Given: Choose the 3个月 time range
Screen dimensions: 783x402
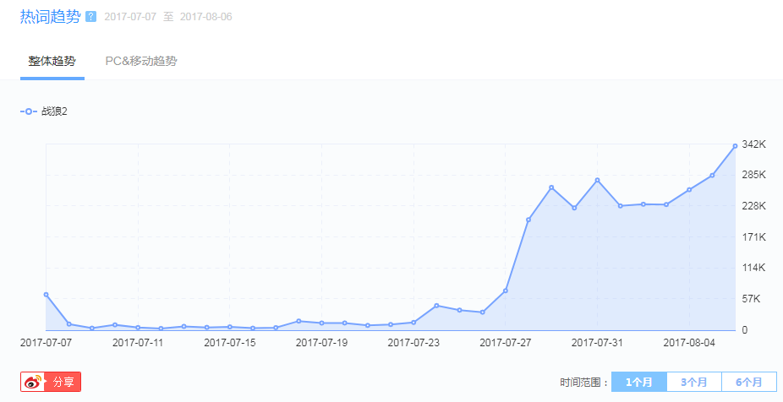Looking at the screenshot, I should [694, 382].
